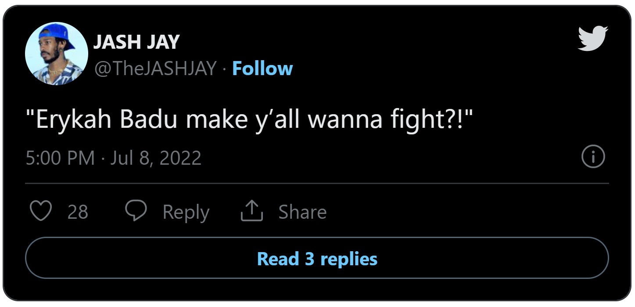Click the Twitter bird logo
This screenshot has width=635, height=307.
[x=592, y=38]
